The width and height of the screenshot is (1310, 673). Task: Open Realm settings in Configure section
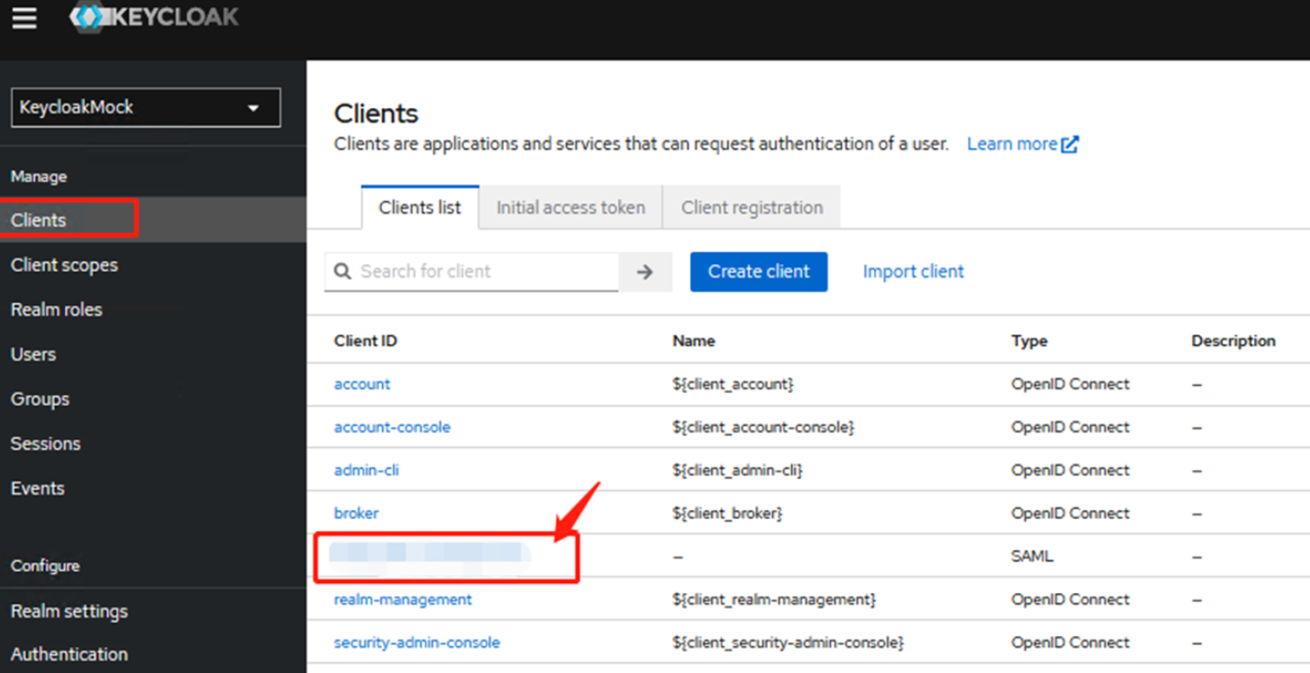[x=69, y=611]
